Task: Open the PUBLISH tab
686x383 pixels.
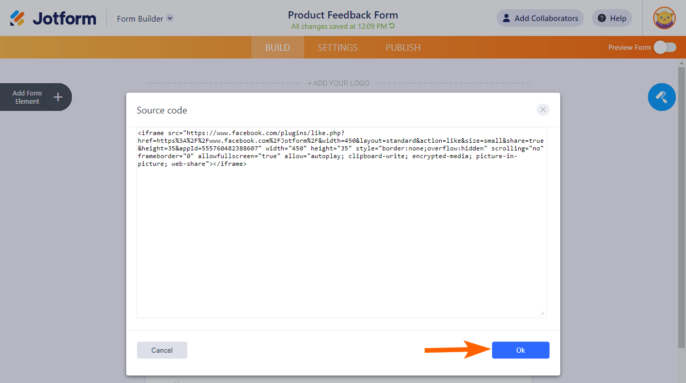Action: coord(403,48)
